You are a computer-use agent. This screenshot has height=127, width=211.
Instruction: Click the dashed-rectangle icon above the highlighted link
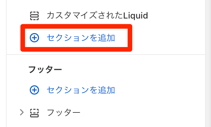(34, 16)
